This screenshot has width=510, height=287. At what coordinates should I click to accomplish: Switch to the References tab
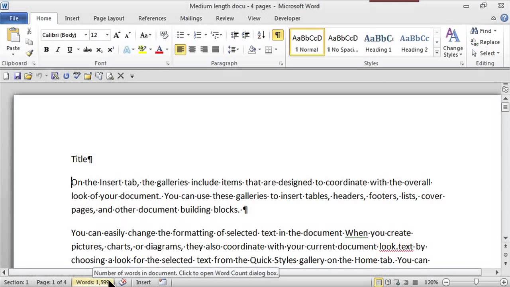[x=152, y=18]
